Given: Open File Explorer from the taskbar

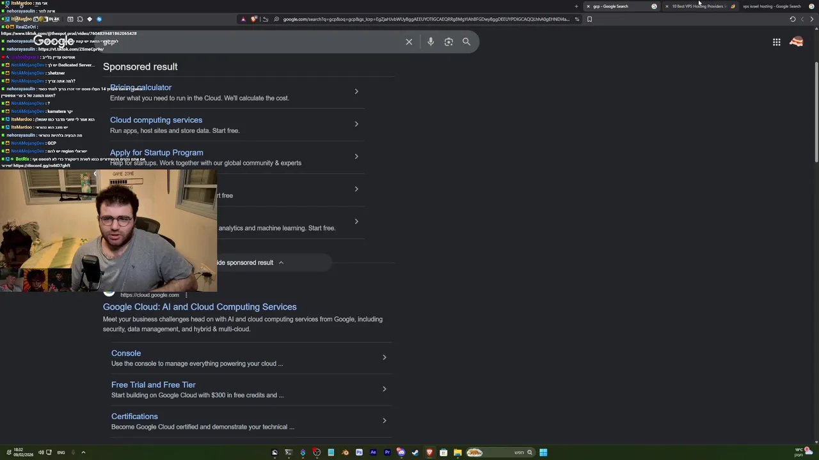Looking at the screenshot, I should point(457,452).
